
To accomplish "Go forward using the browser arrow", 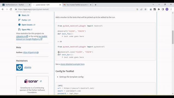I will click(7, 9).
